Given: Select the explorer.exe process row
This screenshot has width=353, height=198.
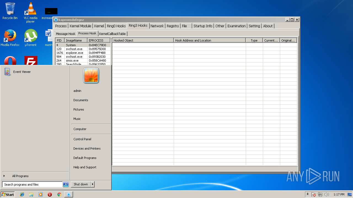Looking at the screenshot, I should tap(83, 53).
